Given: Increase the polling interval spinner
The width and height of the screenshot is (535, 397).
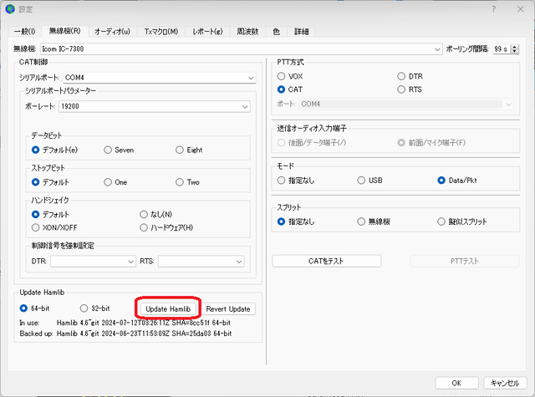Looking at the screenshot, I should [515, 47].
